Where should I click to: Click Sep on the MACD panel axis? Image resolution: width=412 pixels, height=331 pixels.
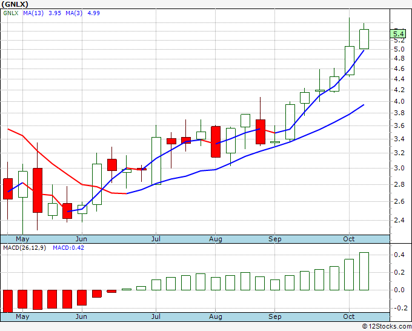[x=275, y=316]
